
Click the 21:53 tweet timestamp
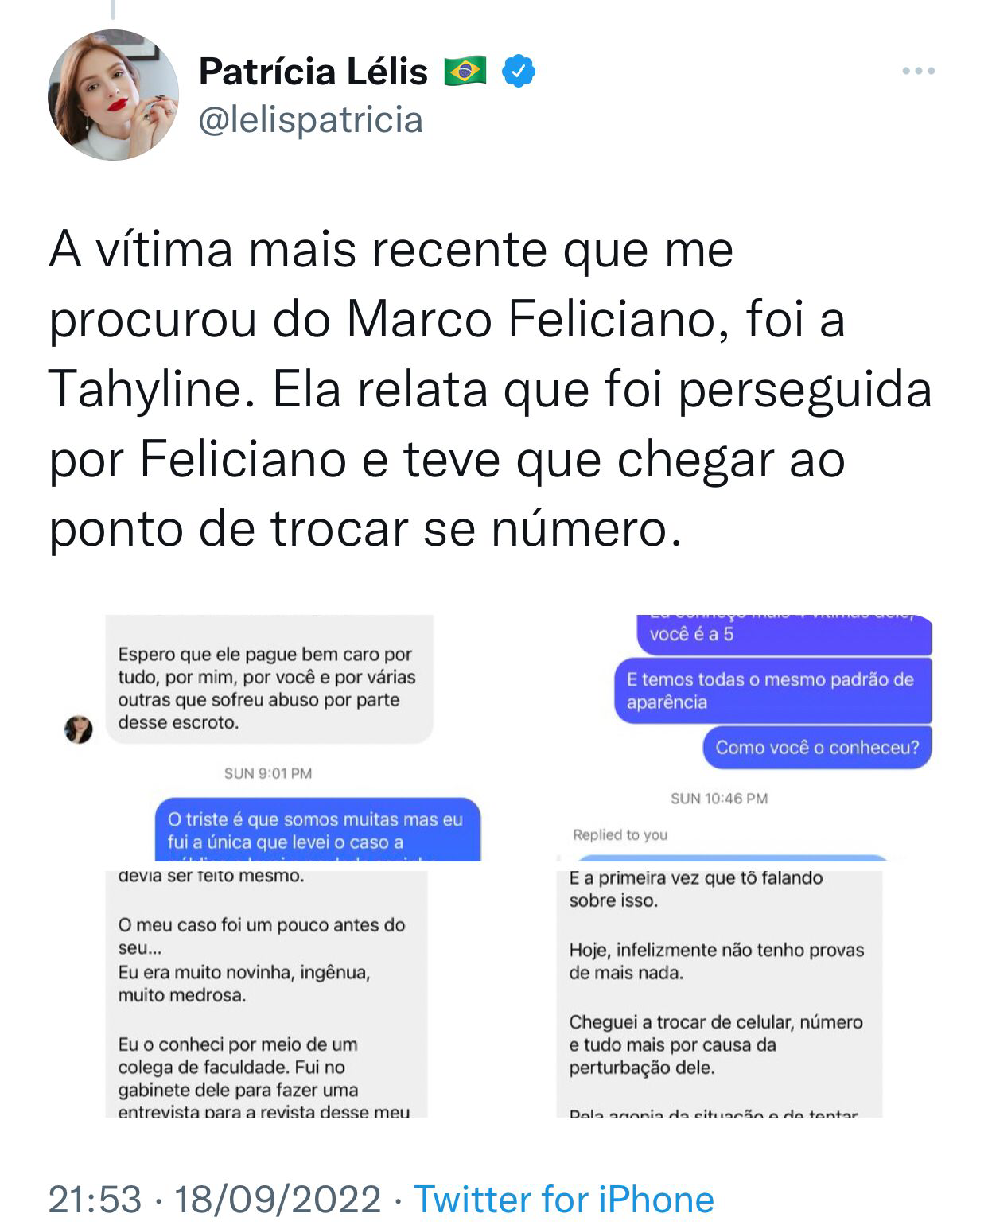[x=95, y=1199]
